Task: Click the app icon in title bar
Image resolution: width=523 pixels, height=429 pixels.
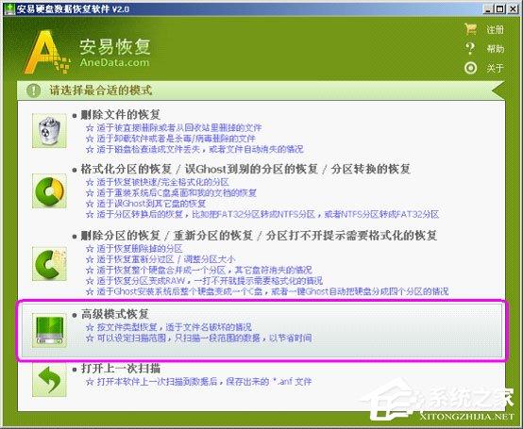Action: coord(9,8)
